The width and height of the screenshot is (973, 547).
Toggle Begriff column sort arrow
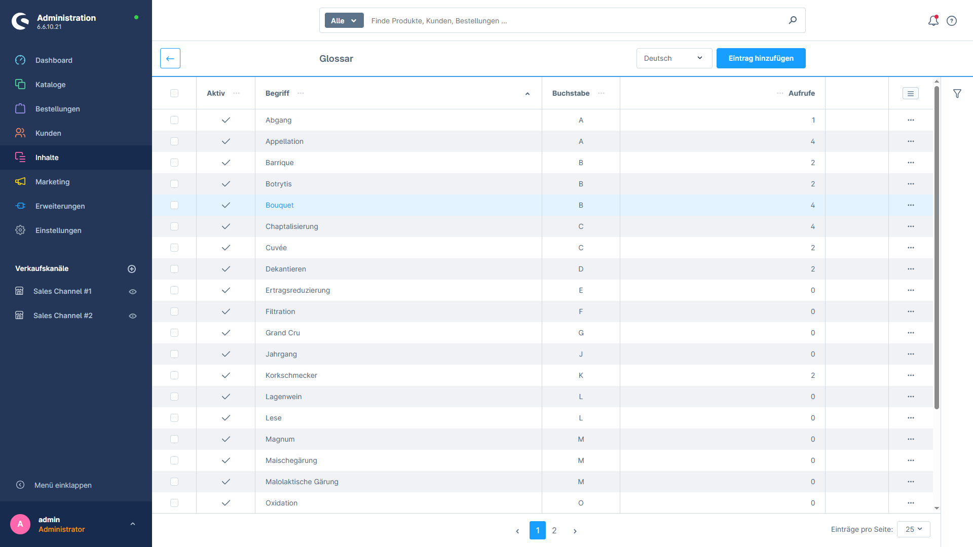click(x=528, y=94)
